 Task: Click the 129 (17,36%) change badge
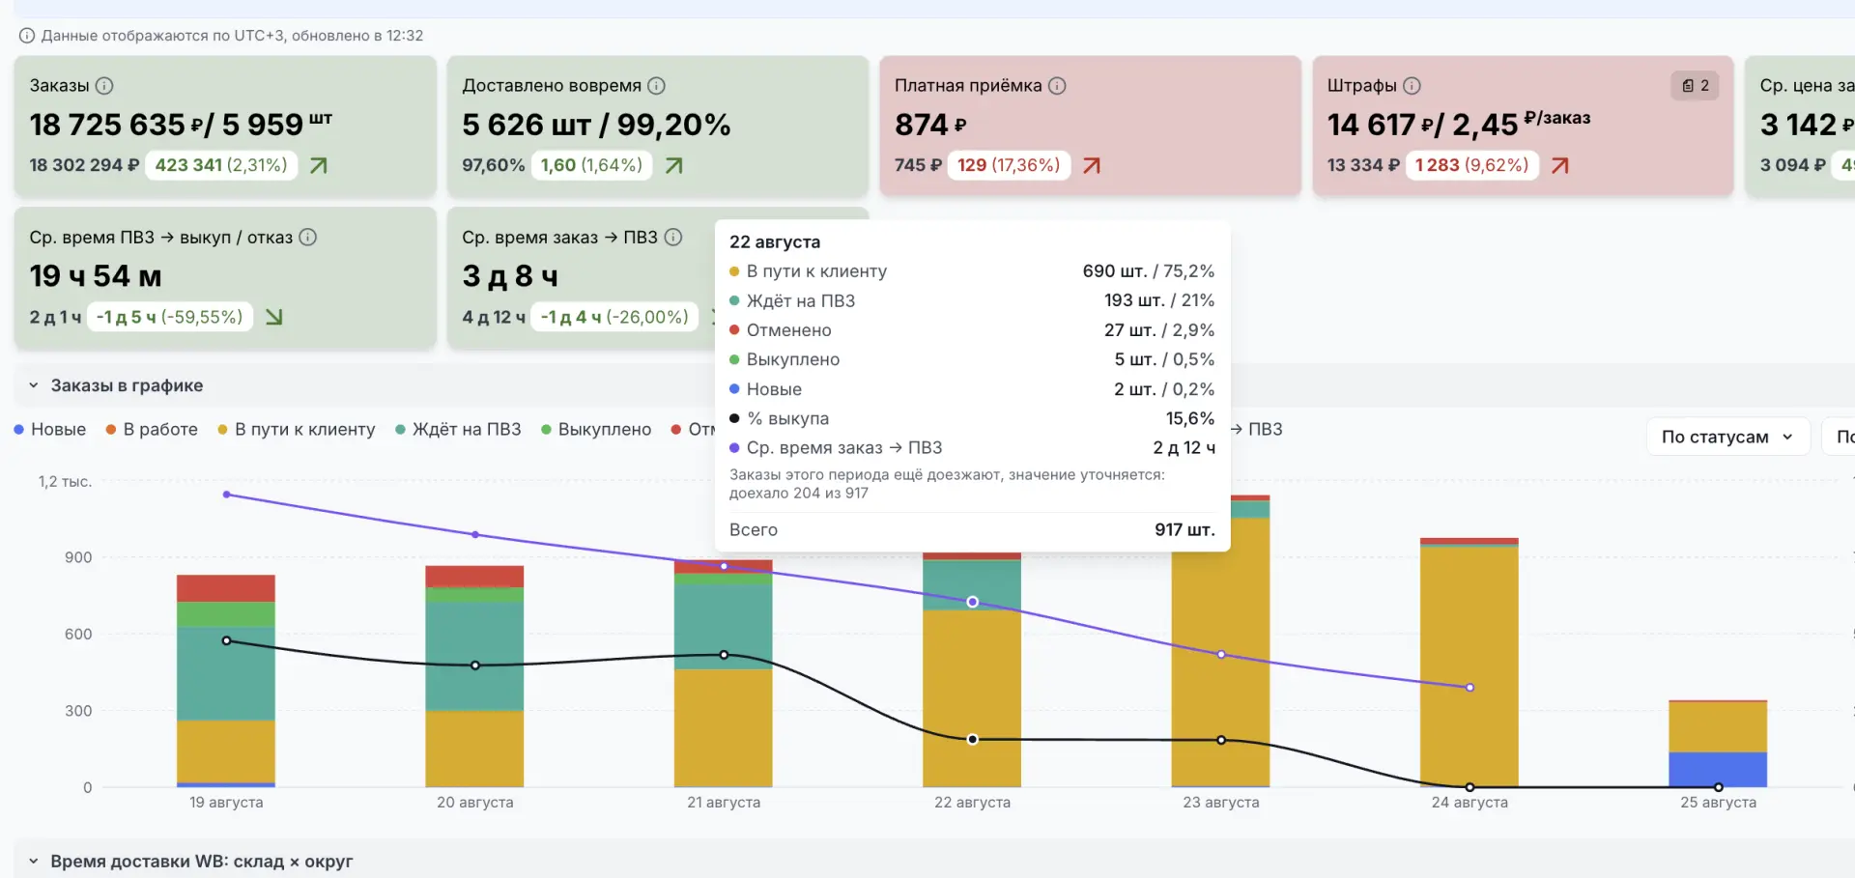coord(1009,166)
